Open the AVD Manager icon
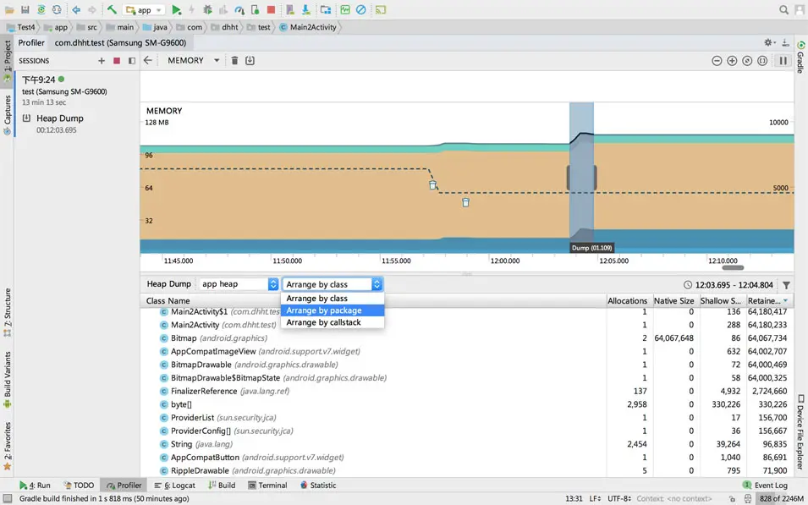Screen dimensions: 808x505 pos(290,10)
